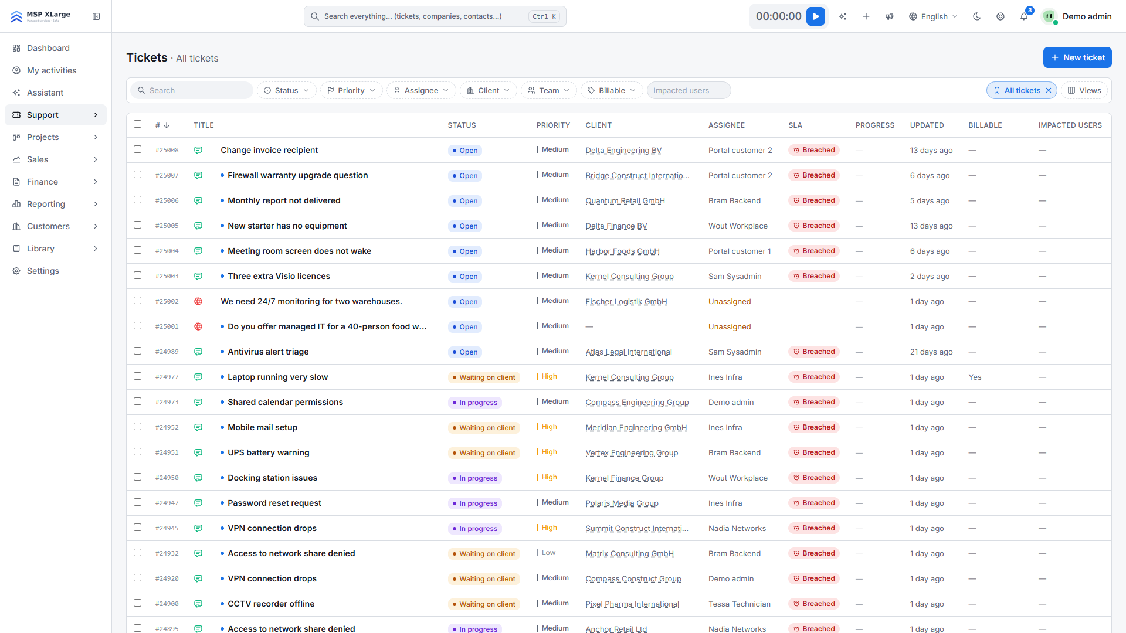This screenshot has height=633, width=1126.
Task: Open the AI sparkle assistant icon in top bar
Action: click(x=843, y=16)
